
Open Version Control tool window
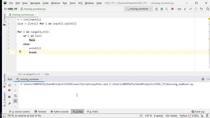coord(19,111)
